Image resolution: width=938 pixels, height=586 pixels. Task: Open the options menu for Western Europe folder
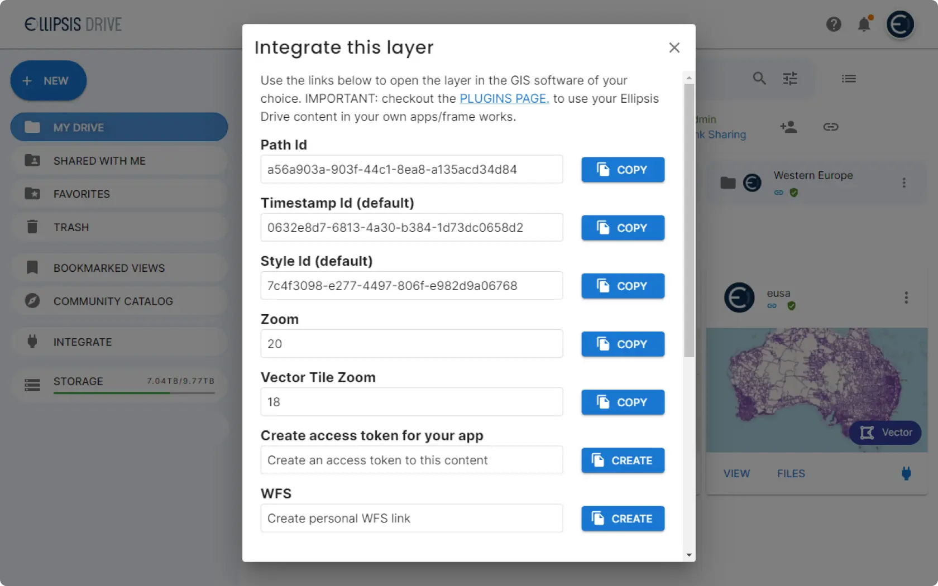pyautogui.click(x=904, y=183)
